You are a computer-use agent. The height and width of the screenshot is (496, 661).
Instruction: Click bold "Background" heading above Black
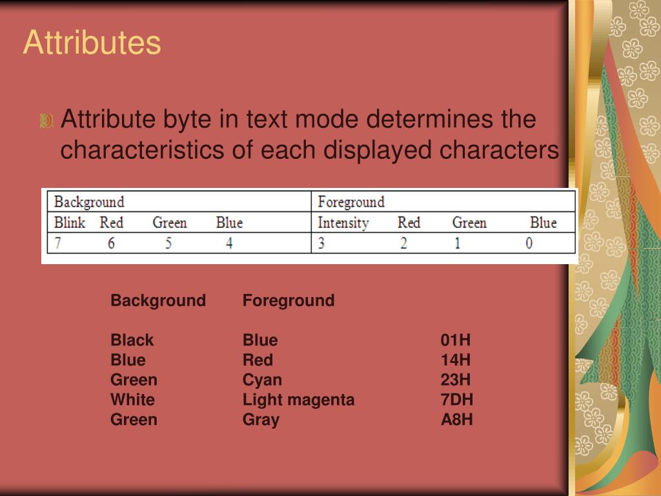pos(158,300)
